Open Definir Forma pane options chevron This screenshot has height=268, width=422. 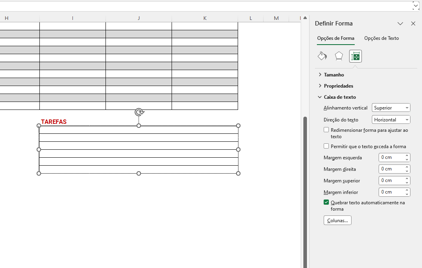[401, 23]
